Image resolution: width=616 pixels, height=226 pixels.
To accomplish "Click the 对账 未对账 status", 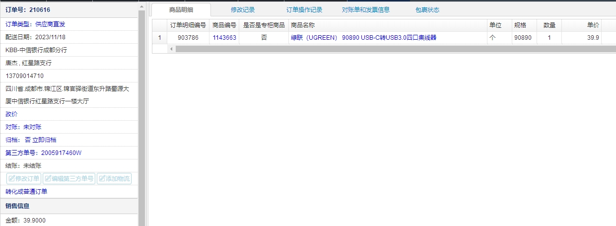I will 23,127.
